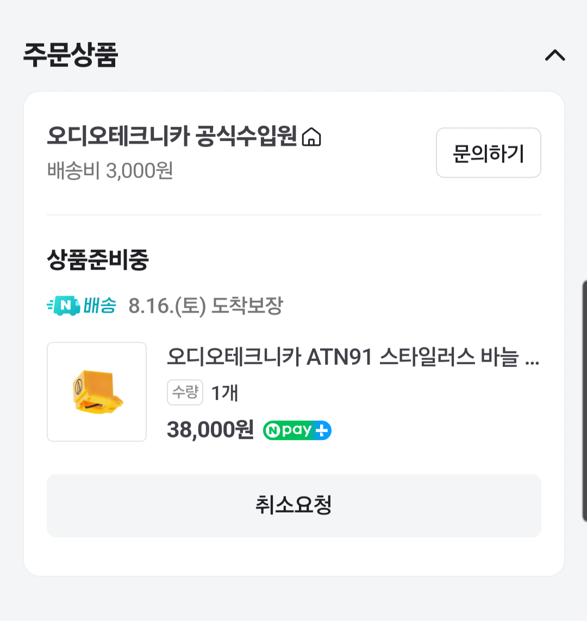Click the store home icon

point(311,136)
